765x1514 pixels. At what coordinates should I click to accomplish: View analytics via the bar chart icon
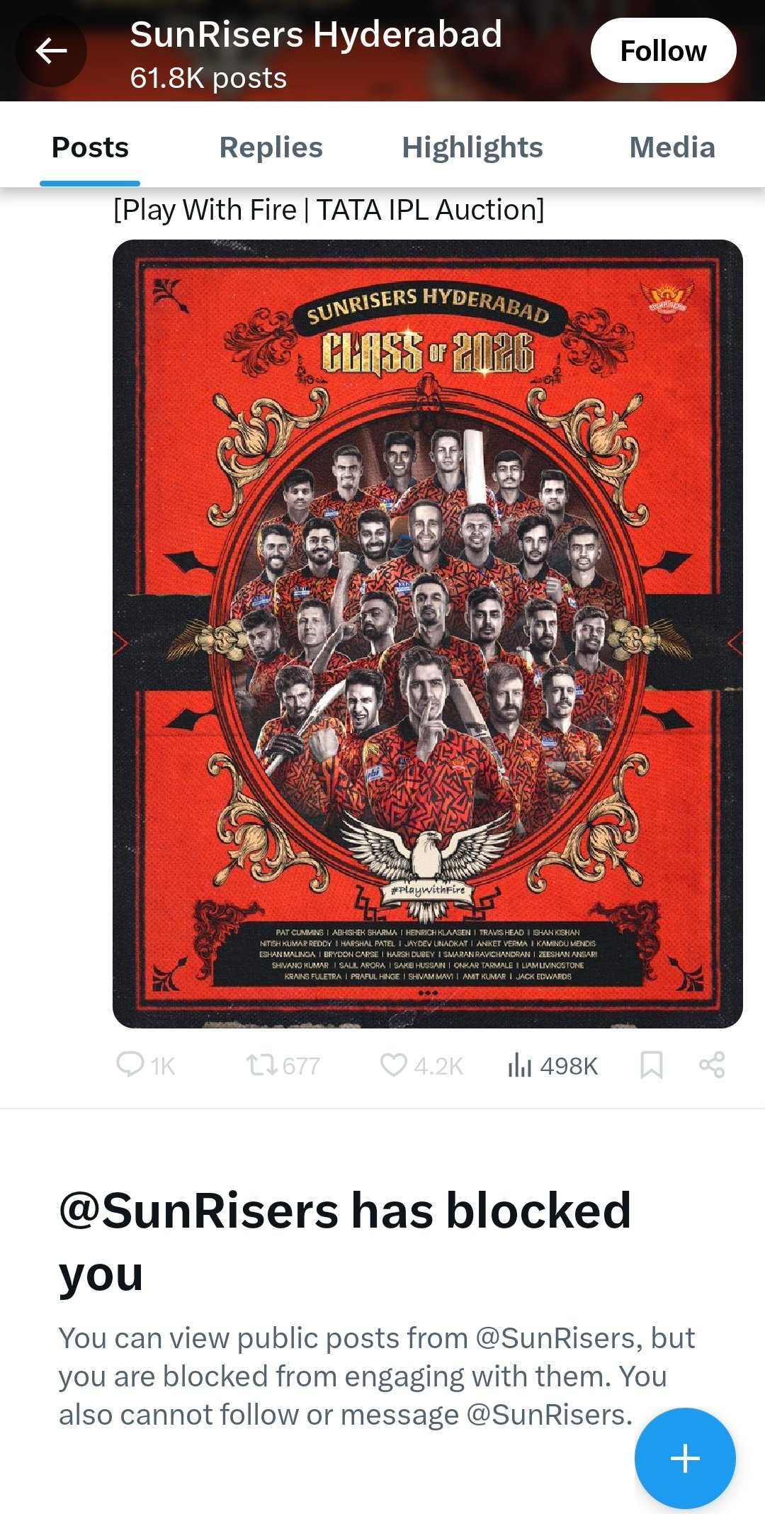pos(519,1065)
